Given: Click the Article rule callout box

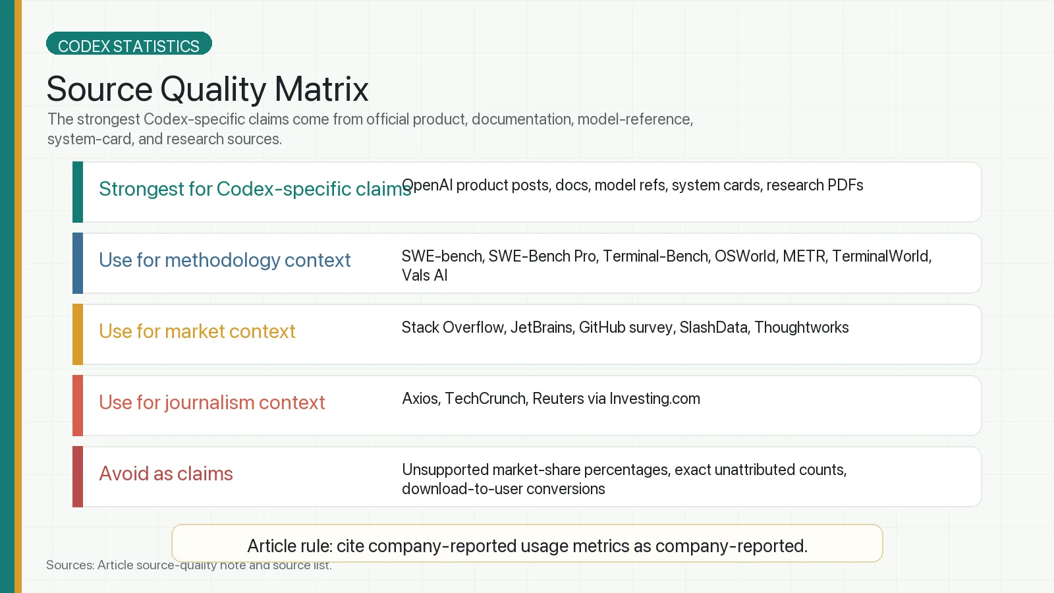Looking at the screenshot, I should point(527,544).
